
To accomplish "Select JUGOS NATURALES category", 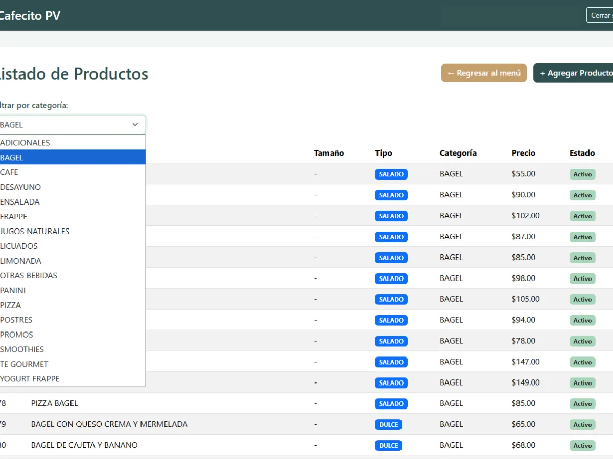I will 35,231.
